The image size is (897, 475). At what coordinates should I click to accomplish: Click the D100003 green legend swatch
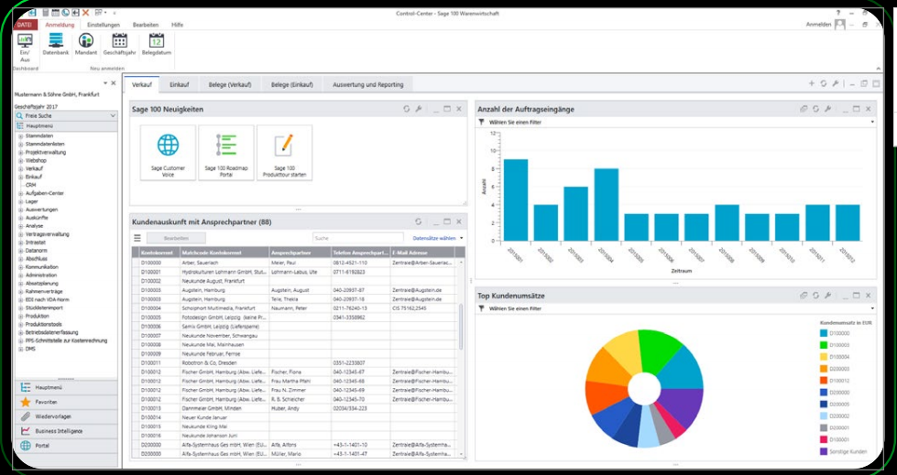point(823,345)
